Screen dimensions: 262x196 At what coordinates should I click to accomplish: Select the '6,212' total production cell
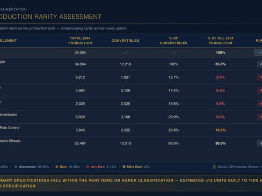coord(80,77)
